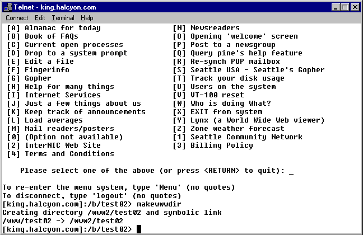The image size is (363, 235).
Task: Open the Help menu
Action: (x=87, y=18)
